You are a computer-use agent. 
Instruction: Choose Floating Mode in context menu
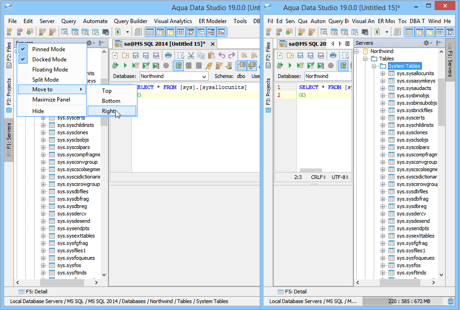(52, 70)
